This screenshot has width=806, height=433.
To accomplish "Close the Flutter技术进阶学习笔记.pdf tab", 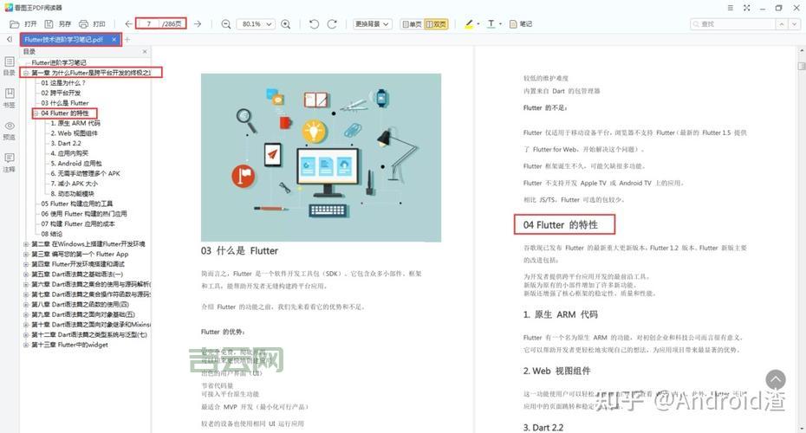I will coord(114,39).
